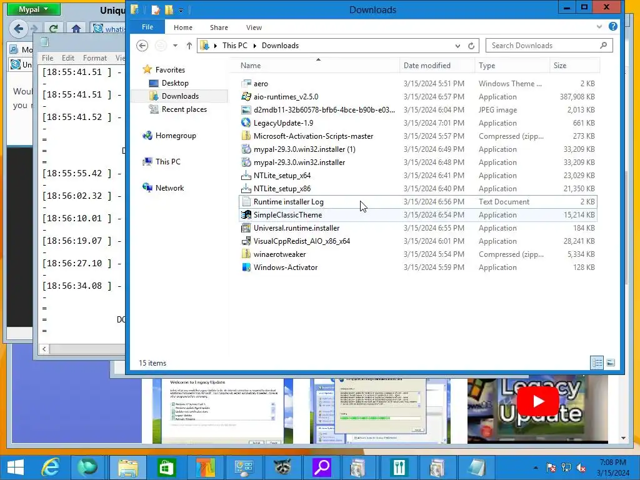
Task: Click Mypal browser home button
Action: (76, 29)
